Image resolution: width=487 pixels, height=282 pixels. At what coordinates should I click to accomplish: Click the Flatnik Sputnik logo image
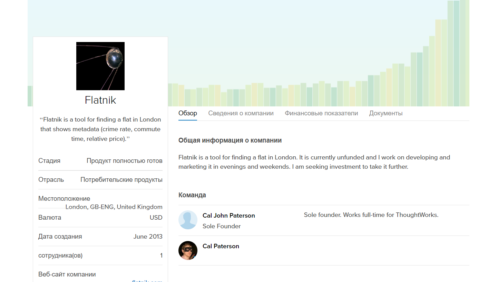pos(100,66)
